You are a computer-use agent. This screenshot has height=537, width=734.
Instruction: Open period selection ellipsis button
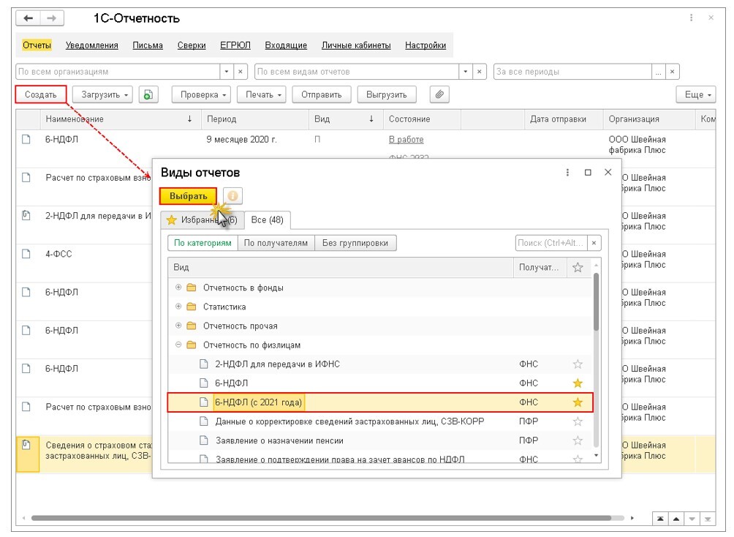tap(658, 72)
